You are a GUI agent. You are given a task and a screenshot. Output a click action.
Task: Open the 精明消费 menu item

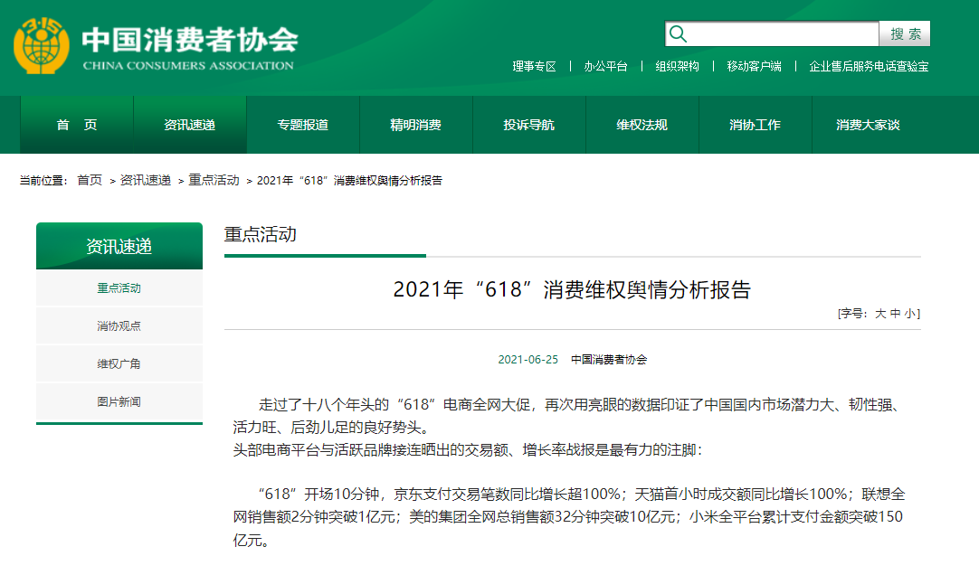tap(416, 125)
